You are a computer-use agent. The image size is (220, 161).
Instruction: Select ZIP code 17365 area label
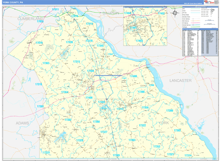[x=46, y=63]
